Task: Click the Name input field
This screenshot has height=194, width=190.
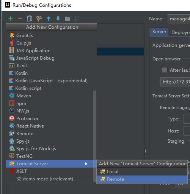Action: tap(179, 19)
